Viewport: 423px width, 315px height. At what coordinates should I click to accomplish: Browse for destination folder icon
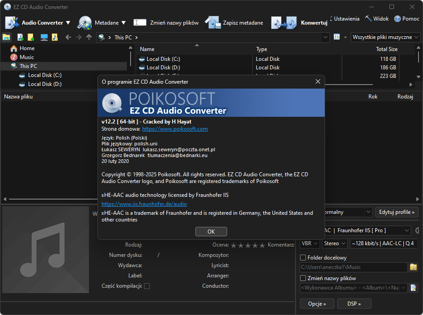tap(413, 267)
